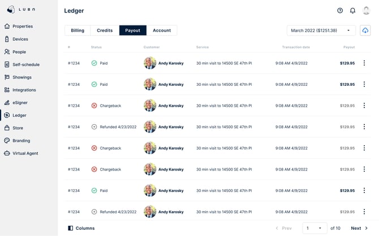Click the Ledger page title
Image resolution: width=379 pixels, height=236 pixels.
click(74, 11)
